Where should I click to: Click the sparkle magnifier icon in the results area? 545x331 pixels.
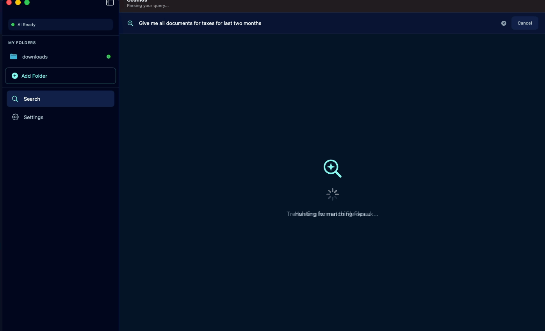(332, 168)
